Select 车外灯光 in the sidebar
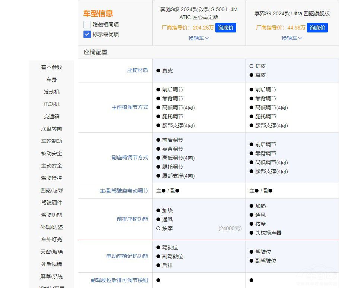This screenshot has height=288, width=339. [x=51, y=240]
